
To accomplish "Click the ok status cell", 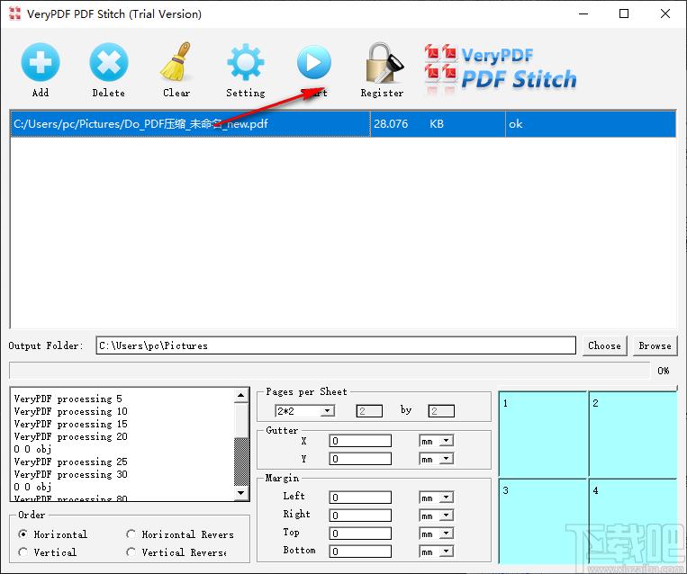I will (591, 124).
